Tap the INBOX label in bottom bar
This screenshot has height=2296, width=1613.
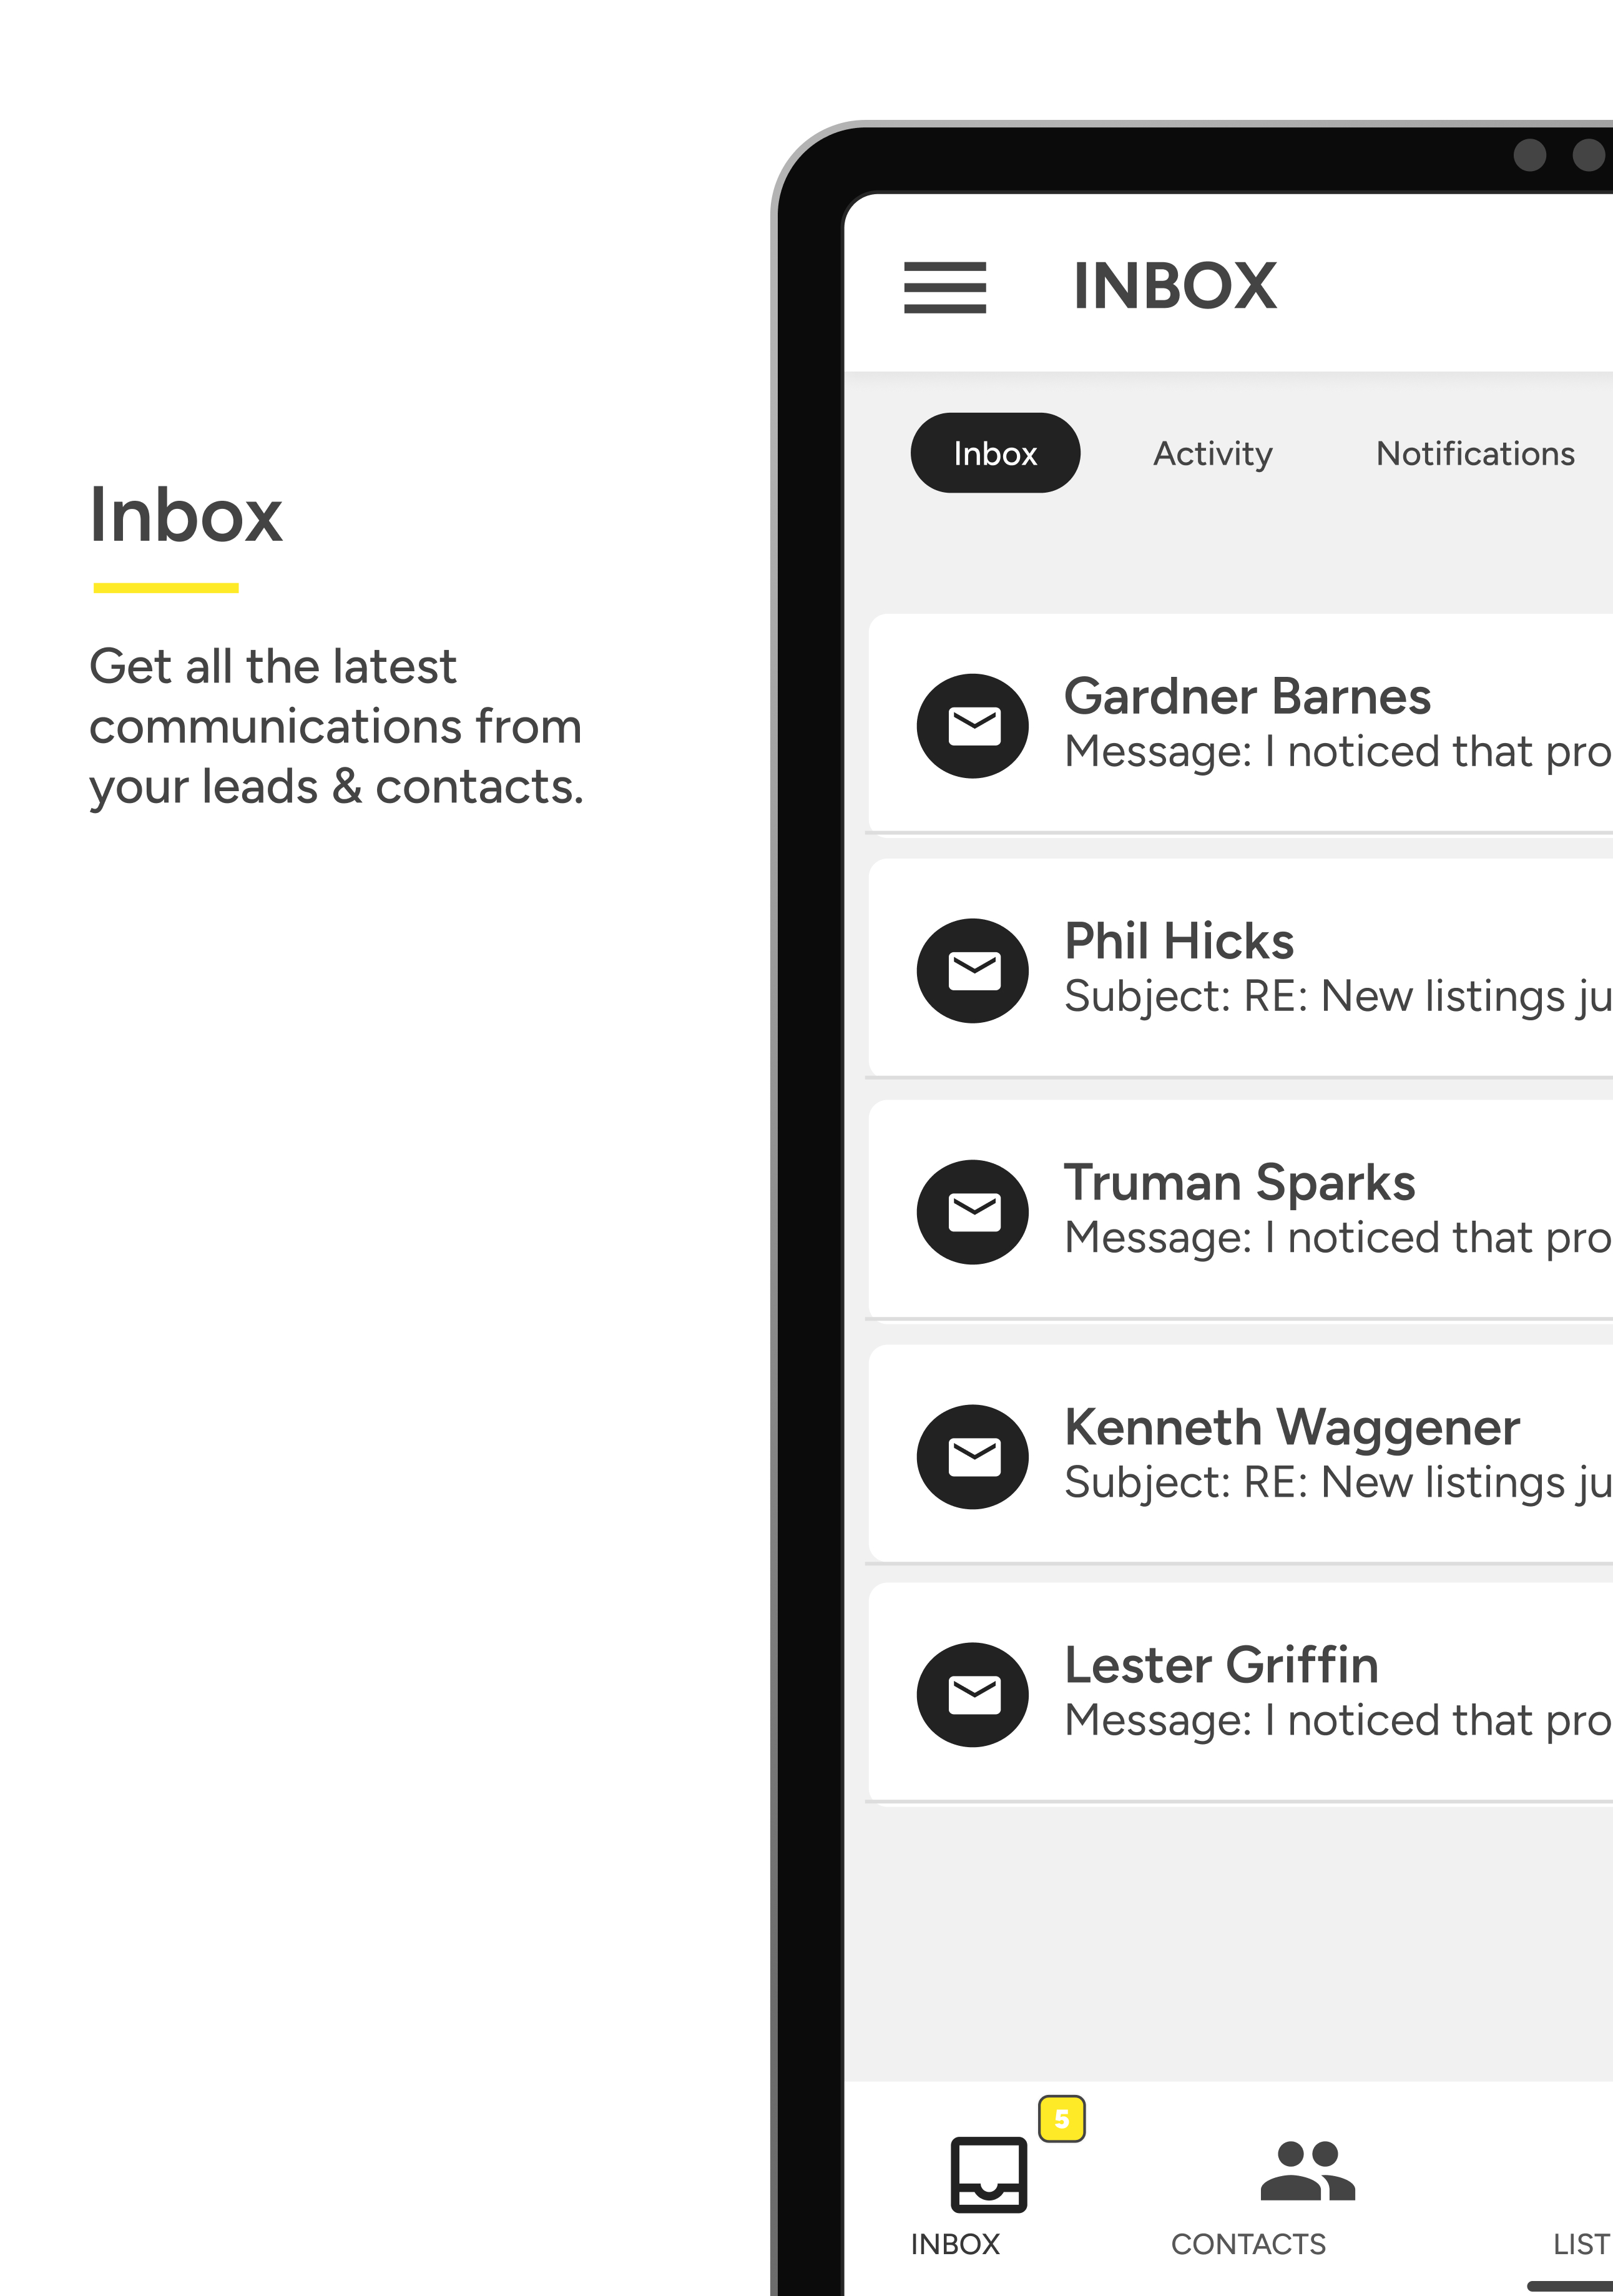(x=954, y=2245)
